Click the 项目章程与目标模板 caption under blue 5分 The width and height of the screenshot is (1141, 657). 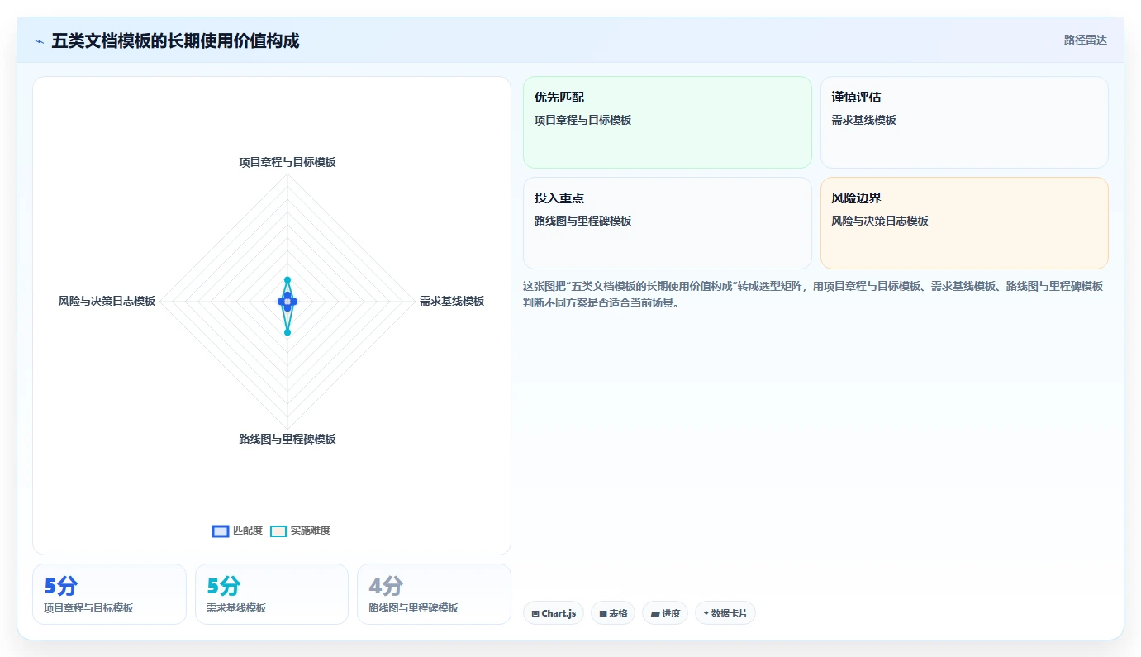pos(88,608)
